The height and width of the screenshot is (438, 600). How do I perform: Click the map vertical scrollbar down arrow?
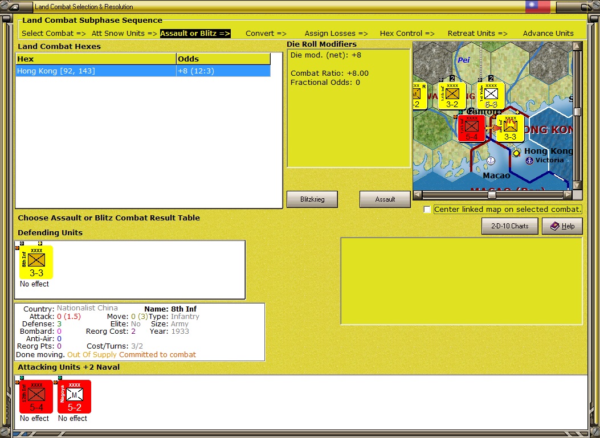coord(577,185)
